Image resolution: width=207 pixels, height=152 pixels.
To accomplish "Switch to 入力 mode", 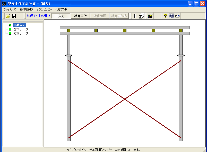I will (x=61, y=16).
